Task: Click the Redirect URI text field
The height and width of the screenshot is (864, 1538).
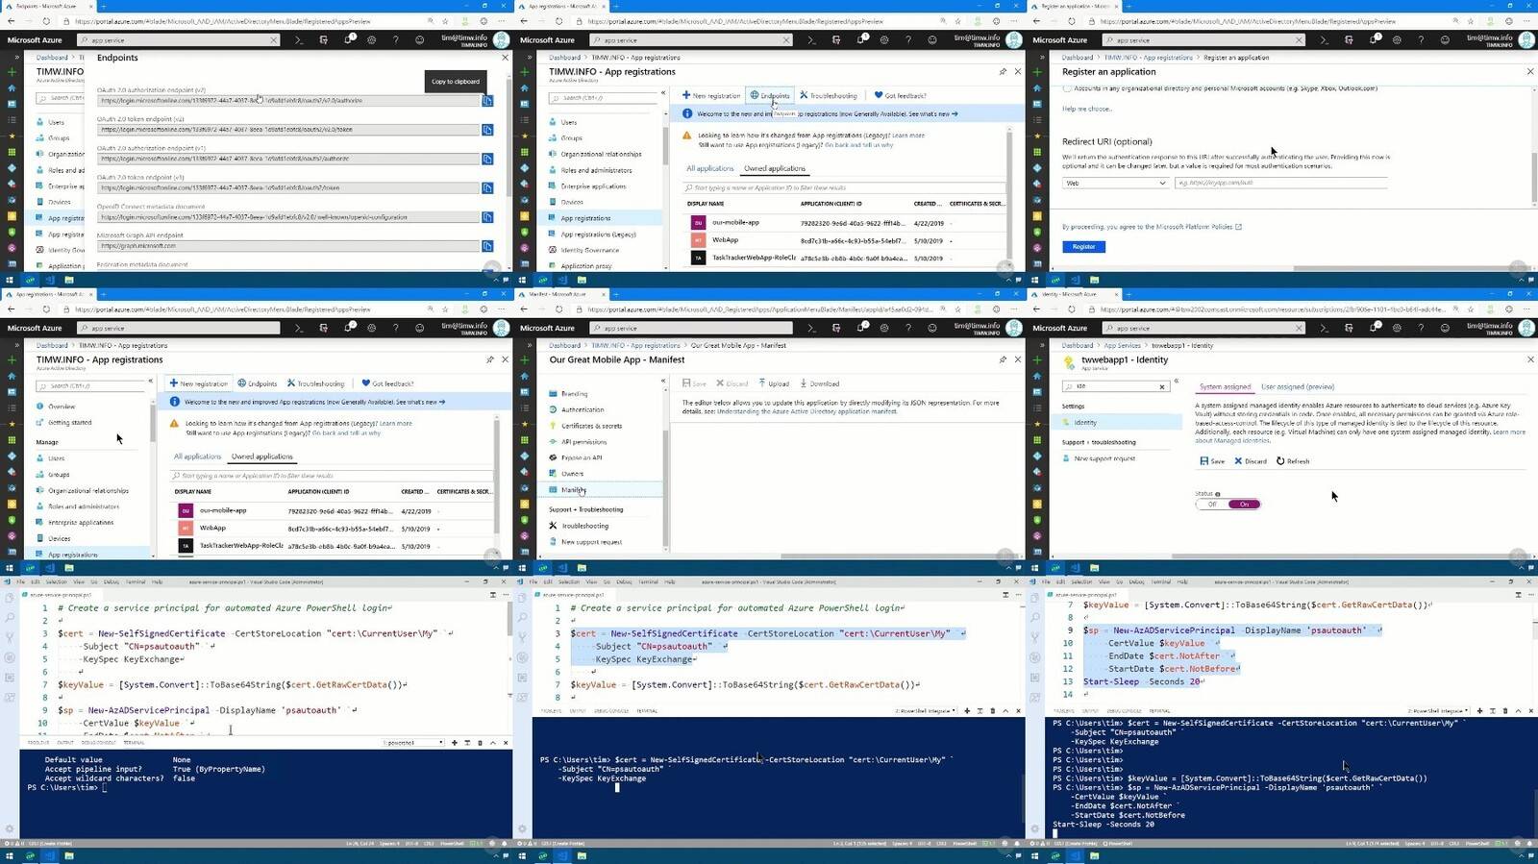Action: [1280, 183]
